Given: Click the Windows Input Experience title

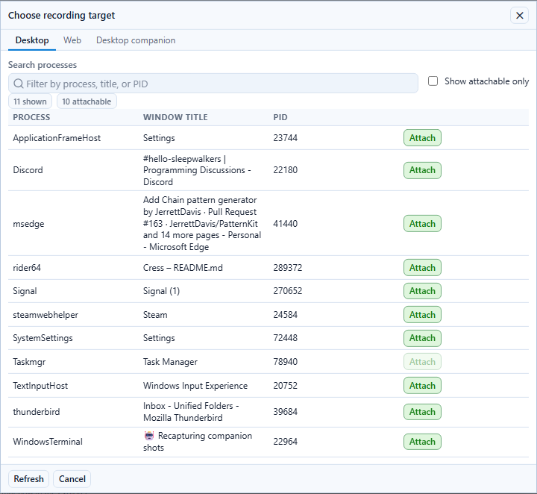Looking at the screenshot, I should [x=195, y=386].
